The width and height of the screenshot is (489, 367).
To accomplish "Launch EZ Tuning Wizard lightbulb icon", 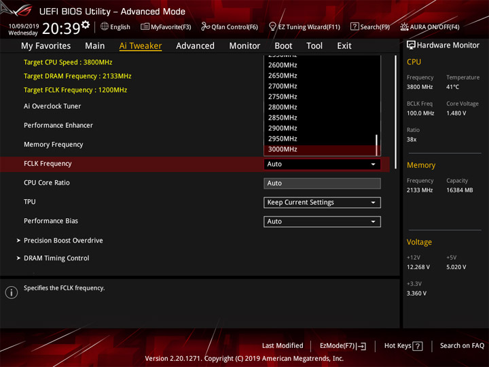I will tap(272, 27).
